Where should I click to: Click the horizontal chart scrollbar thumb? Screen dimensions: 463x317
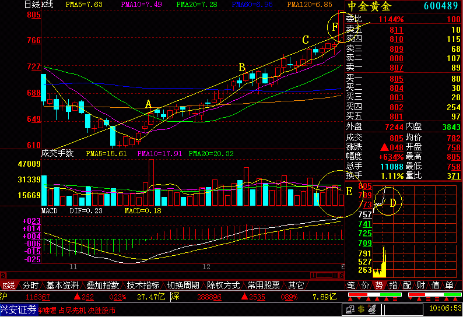(x=325, y=276)
